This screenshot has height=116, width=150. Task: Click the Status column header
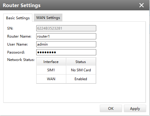pyautogui.click(x=81, y=62)
